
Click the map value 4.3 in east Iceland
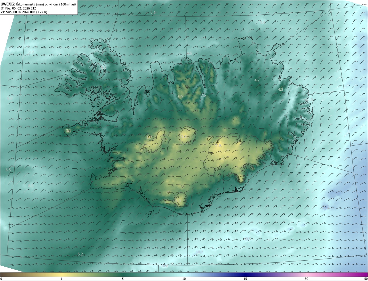tap(280, 90)
